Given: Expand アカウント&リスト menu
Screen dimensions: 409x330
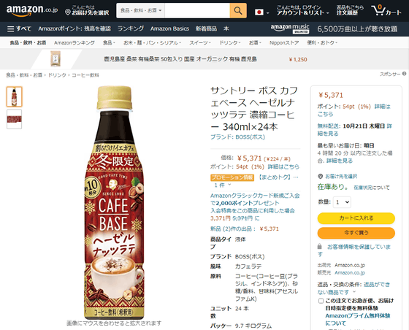Looking at the screenshot, I should 302,10.
